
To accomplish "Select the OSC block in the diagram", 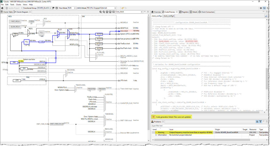I will click(14, 62).
